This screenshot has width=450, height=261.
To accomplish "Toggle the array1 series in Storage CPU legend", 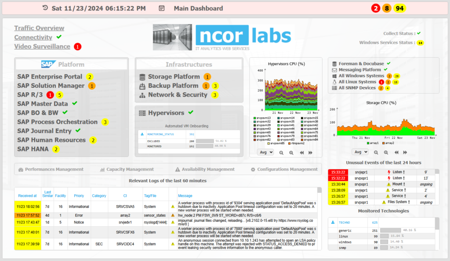I will 373,143.
